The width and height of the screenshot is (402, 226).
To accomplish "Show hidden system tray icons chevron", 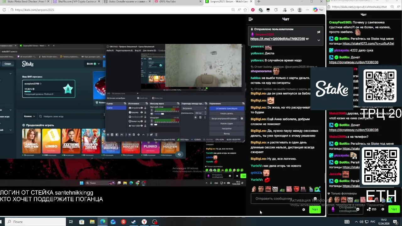I will pyautogui.click(x=356, y=222).
